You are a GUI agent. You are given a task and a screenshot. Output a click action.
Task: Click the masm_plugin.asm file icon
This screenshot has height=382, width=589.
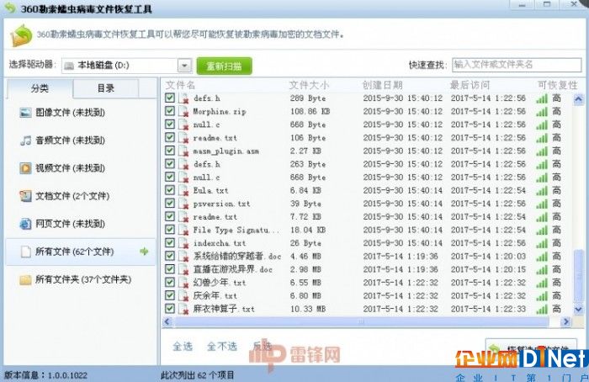pos(183,151)
